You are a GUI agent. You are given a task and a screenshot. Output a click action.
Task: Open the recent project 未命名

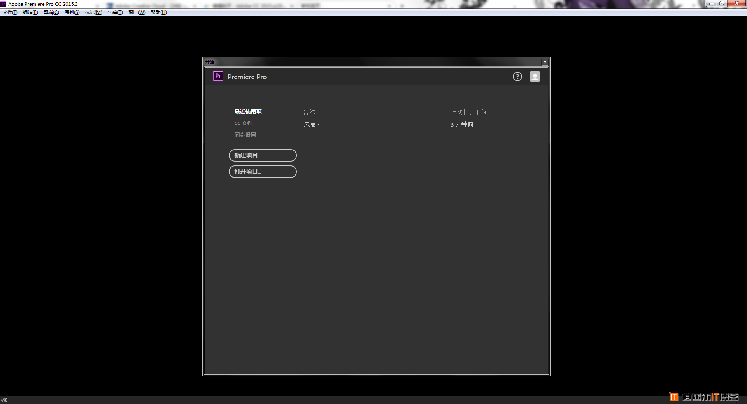click(x=313, y=124)
